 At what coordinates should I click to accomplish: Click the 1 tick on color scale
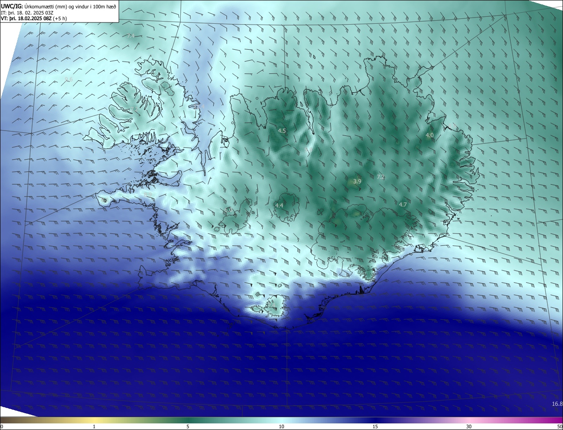click(x=94, y=426)
